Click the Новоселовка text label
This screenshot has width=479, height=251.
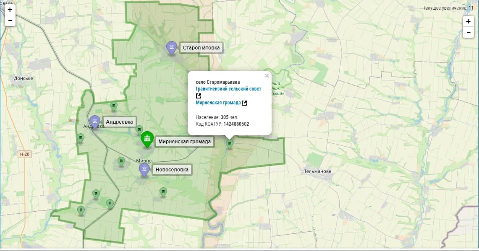tap(172, 170)
